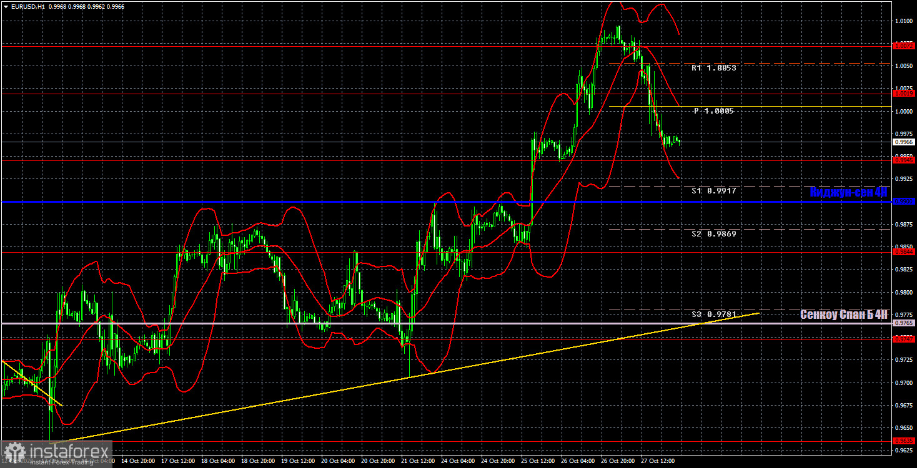Click the 0.9875 price axis label
The image size is (917, 468).
point(904,224)
